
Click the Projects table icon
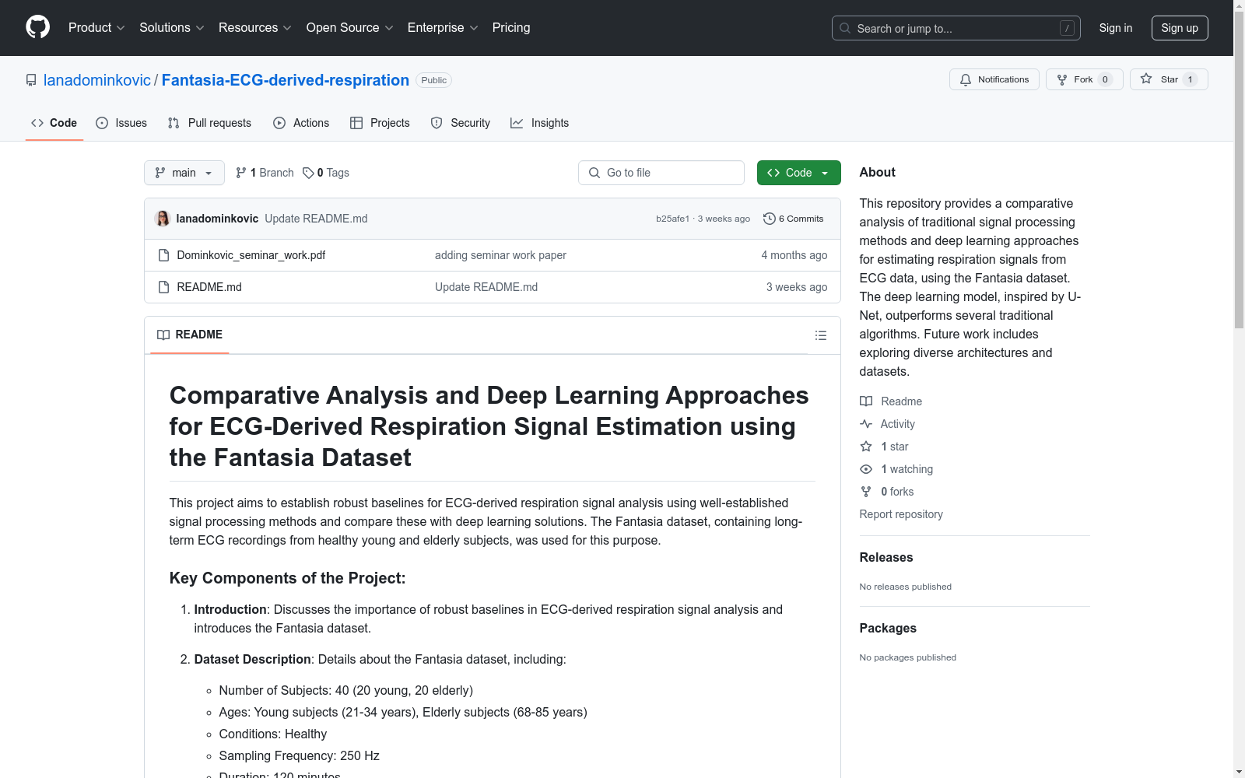(x=356, y=123)
